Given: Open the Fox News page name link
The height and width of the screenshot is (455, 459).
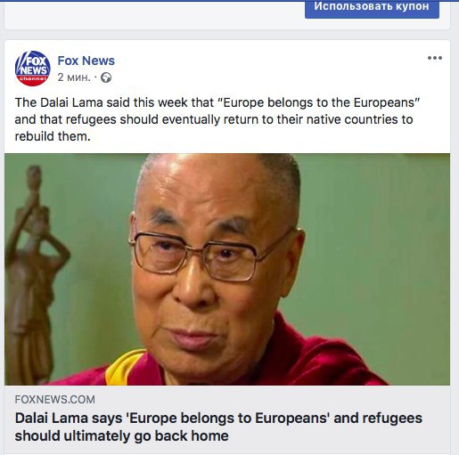Looking at the screenshot, I should click(86, 61).
